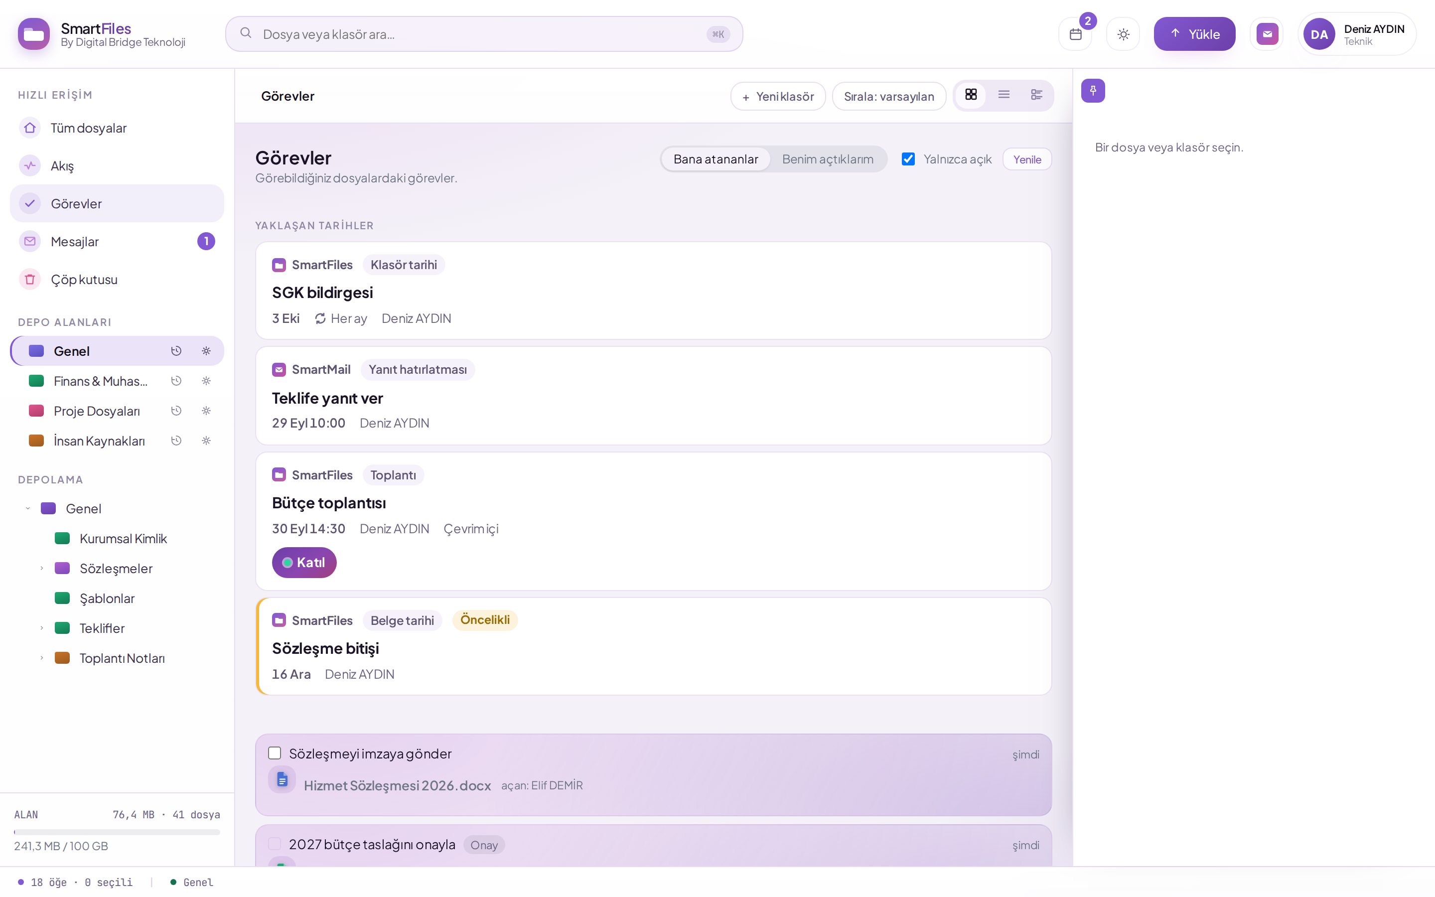
Task: Collapse the Genel storage tree node
Action: pos(27,509)
